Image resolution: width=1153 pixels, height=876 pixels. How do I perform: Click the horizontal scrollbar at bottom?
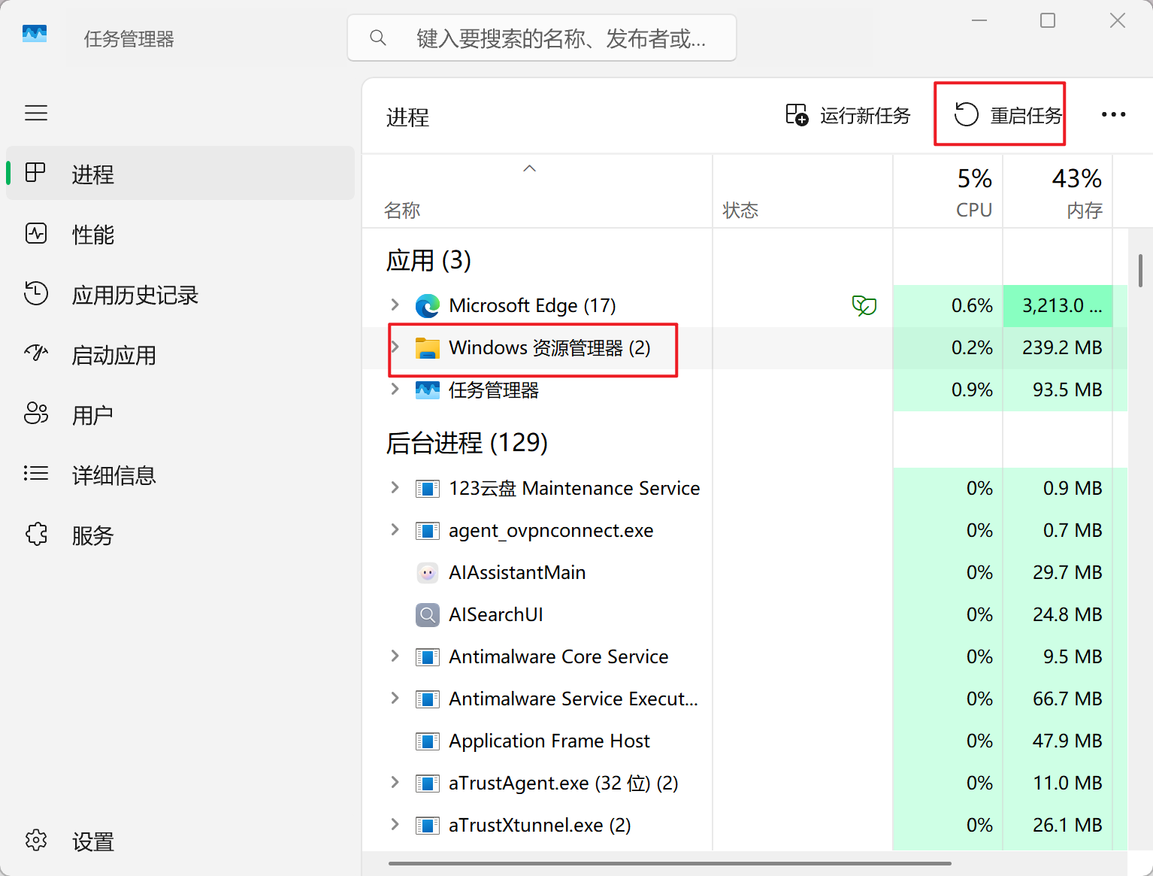tap(670, 863)
